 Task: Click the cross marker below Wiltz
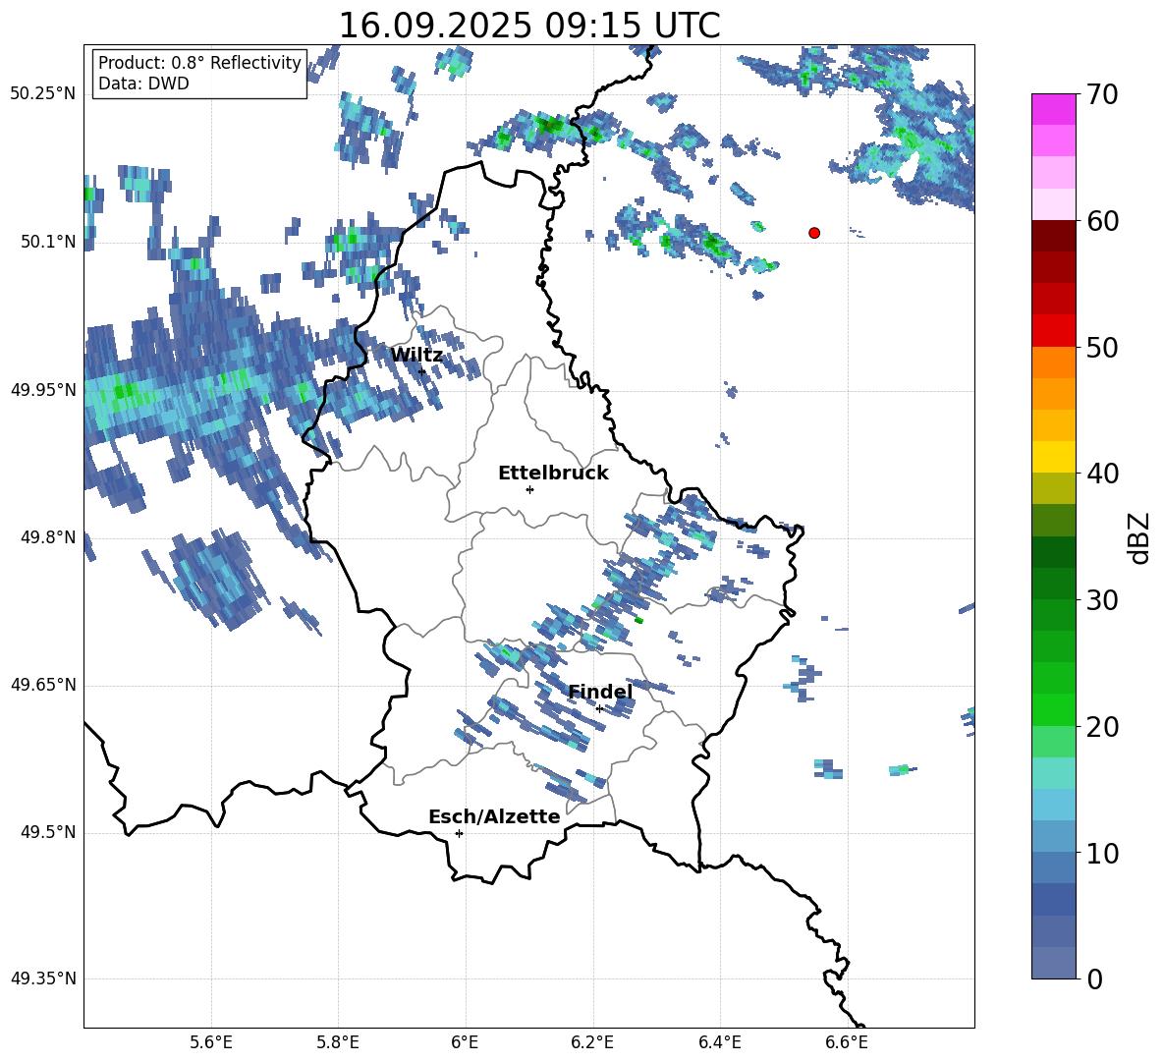coord(422,371)
